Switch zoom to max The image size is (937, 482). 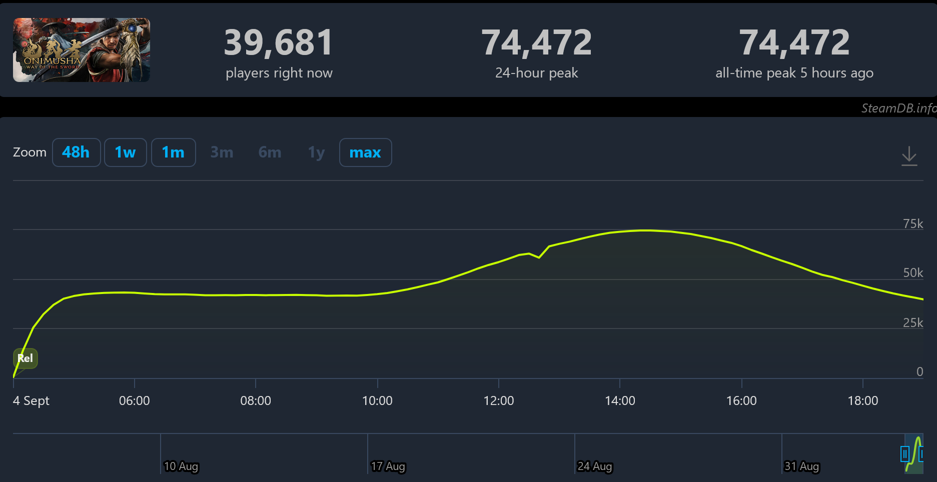tap(365, 152)
